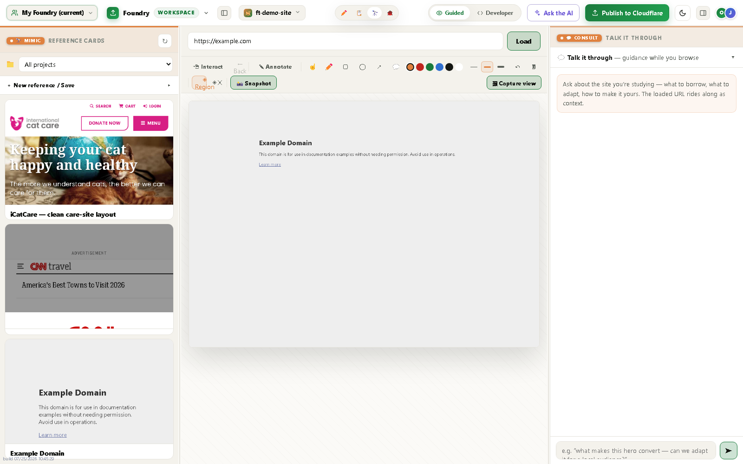The height and width of the screenshot is (464, 743).
Task: Focus the consult question input box
Action: pyautogui.click(x=636, y=450)
